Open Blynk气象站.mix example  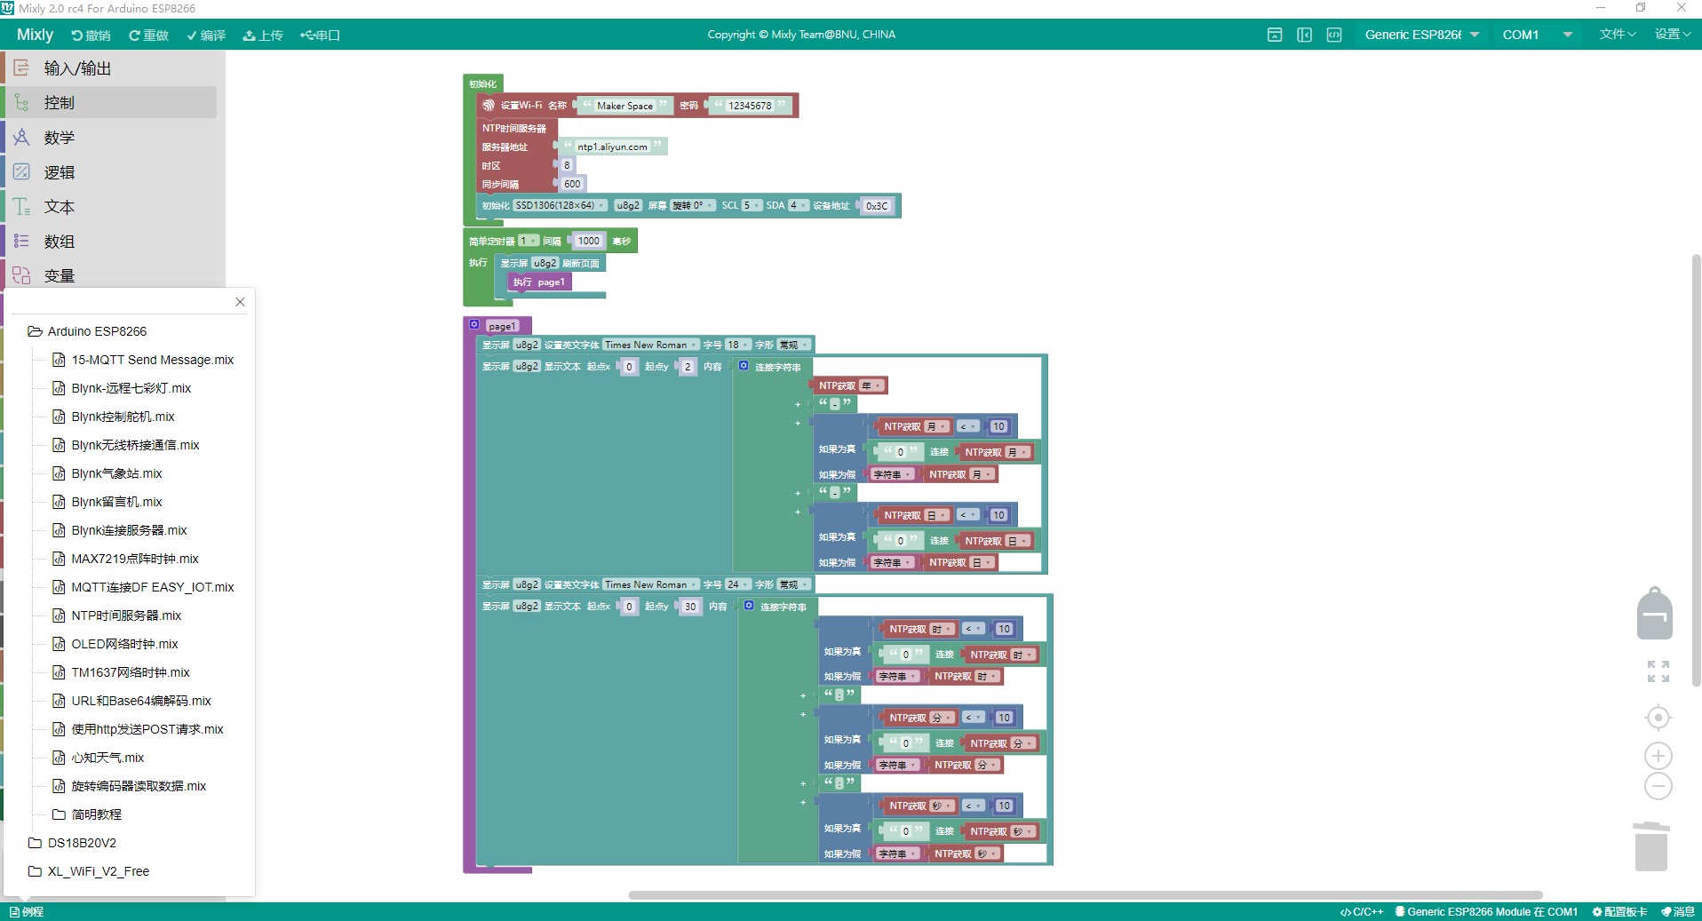point(107,473)
